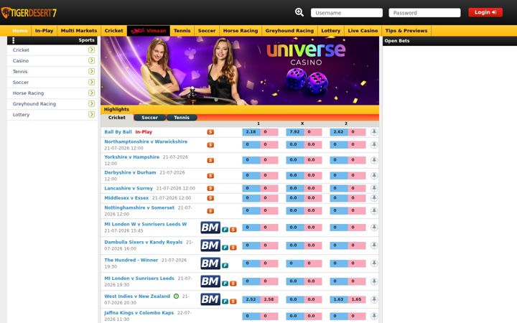Click the S icon for Yorkshire v Hampshire
The image size is (517, 323).
coord(210,160)
